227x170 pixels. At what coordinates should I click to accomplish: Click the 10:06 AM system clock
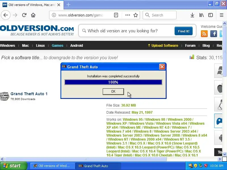pos(217,166)
